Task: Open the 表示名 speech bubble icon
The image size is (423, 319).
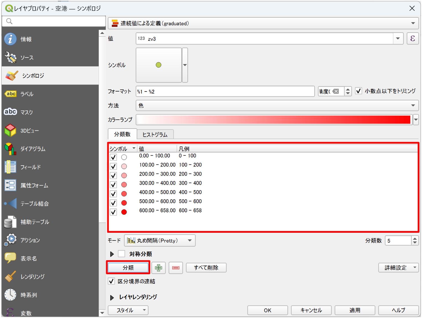Action: click(11, 258)
